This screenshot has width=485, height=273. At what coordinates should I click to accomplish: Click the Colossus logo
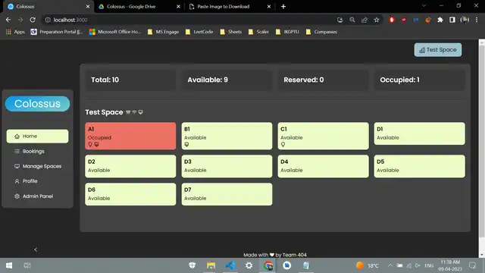(37, 104)
